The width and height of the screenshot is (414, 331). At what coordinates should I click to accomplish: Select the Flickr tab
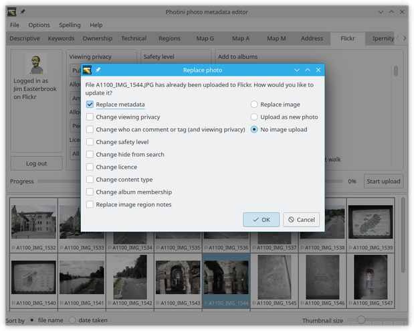pos(348,38)
